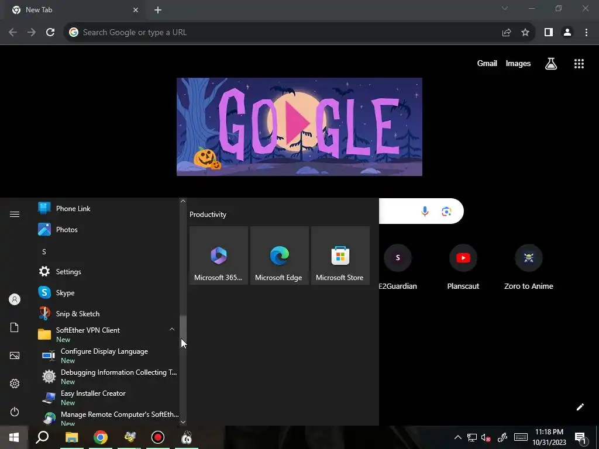Open the bee app in taskbar
Viewport: 599px width, 449px height.
(x=129, y=437)
